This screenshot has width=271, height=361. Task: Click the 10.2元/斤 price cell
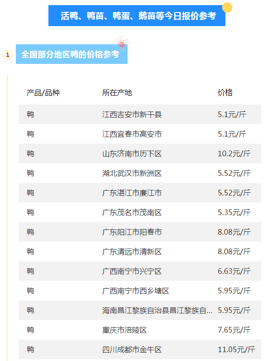point(234,153)
